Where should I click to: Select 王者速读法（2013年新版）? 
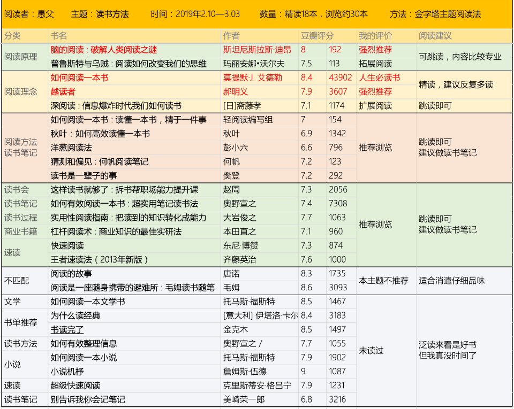coord(100,260)
